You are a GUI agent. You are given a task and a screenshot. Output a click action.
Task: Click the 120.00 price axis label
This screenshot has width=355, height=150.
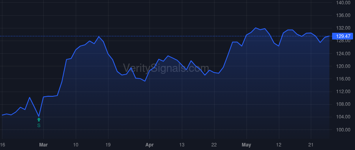[343, 66]
